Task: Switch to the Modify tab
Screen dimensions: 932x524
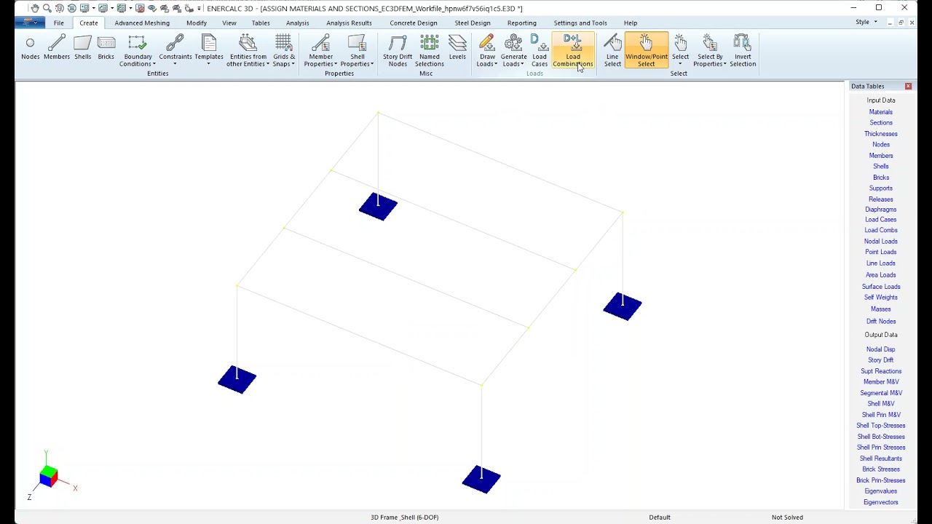Action: coord(197,23)
